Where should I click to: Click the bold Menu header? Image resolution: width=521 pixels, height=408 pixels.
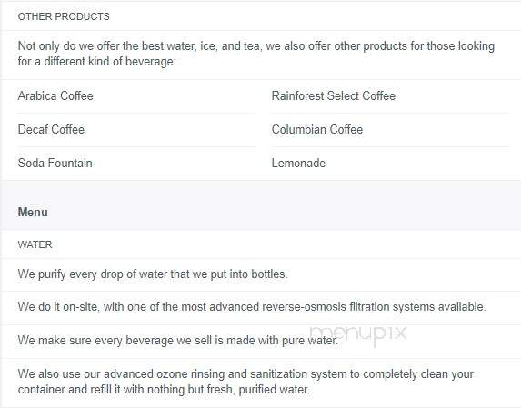point(33,212)
